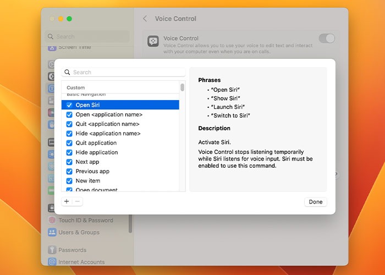Click the Users & Groups people icon
This screenshot has width=385, height=275.
coord(52,232)
